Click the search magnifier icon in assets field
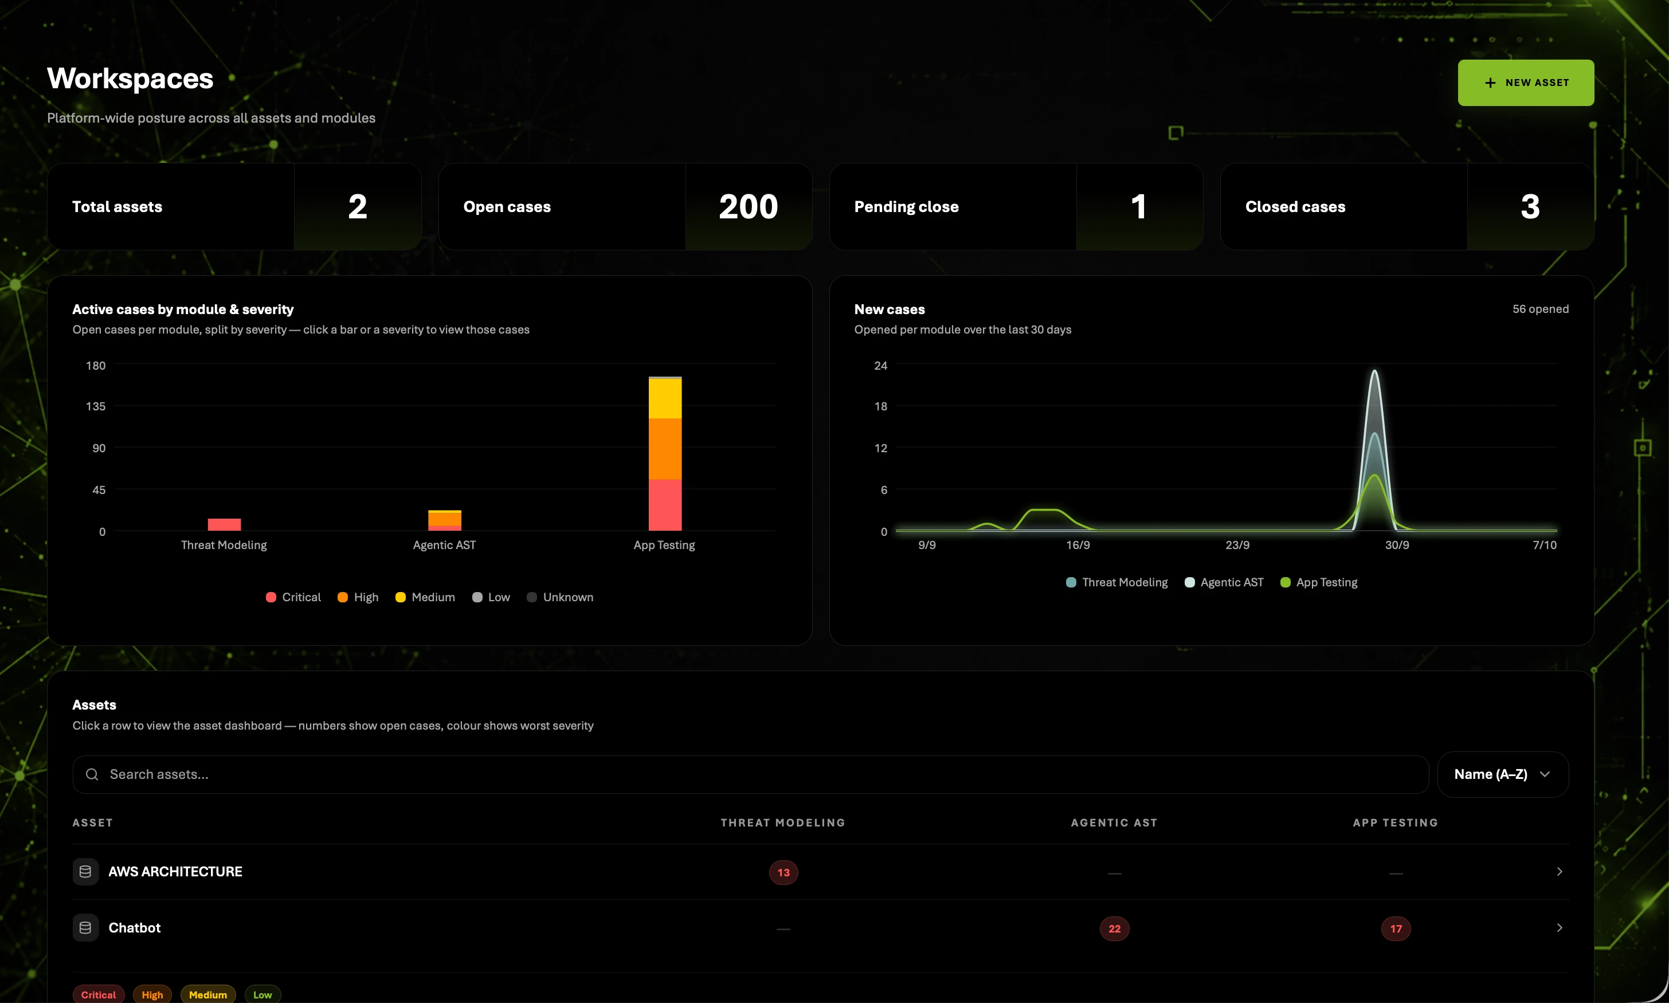1669x1003 pixels. click(x=93, y=774)
